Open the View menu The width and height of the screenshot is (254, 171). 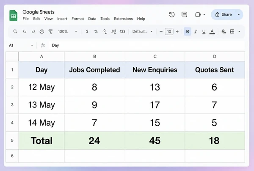(x=48, y=19)
